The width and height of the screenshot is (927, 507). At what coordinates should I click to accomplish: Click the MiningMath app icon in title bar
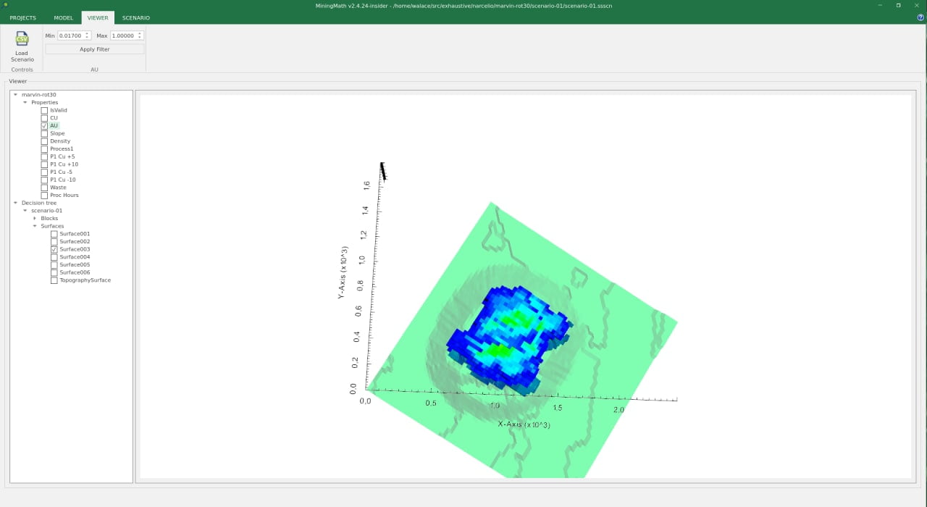click(4, 5)
